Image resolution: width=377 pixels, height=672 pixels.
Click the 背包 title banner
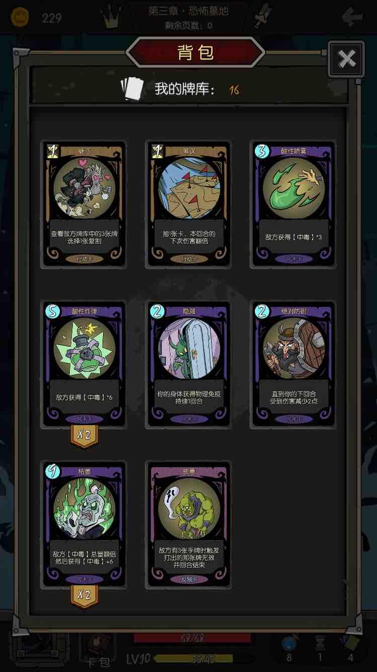[x=196, y=52]
